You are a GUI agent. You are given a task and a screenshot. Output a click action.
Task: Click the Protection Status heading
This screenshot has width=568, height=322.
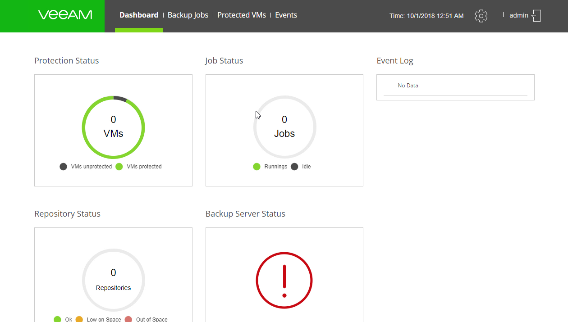[67, 60]
